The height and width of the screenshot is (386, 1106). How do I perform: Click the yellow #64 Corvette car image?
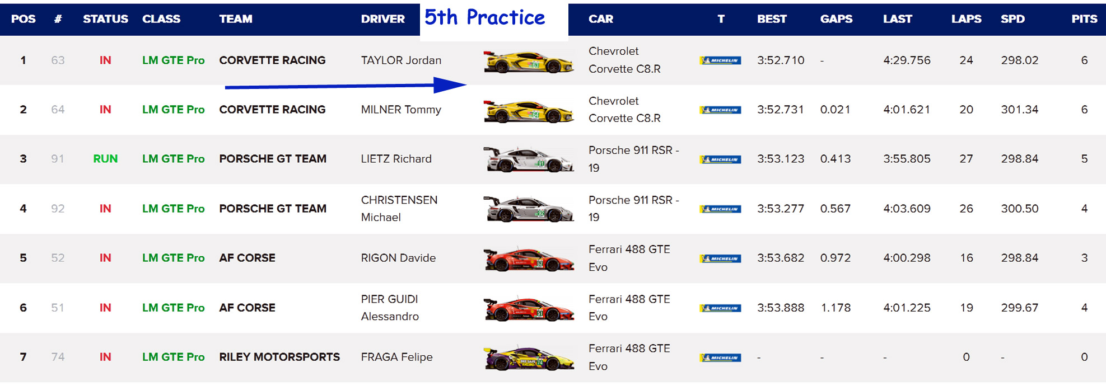click(x=528, y=111)
